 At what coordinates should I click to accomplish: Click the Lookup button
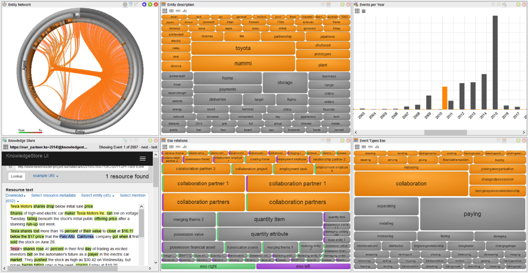[x=16, y=176]
